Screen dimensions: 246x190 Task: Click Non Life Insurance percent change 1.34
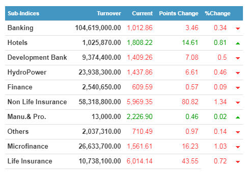[x=221, y=102]
